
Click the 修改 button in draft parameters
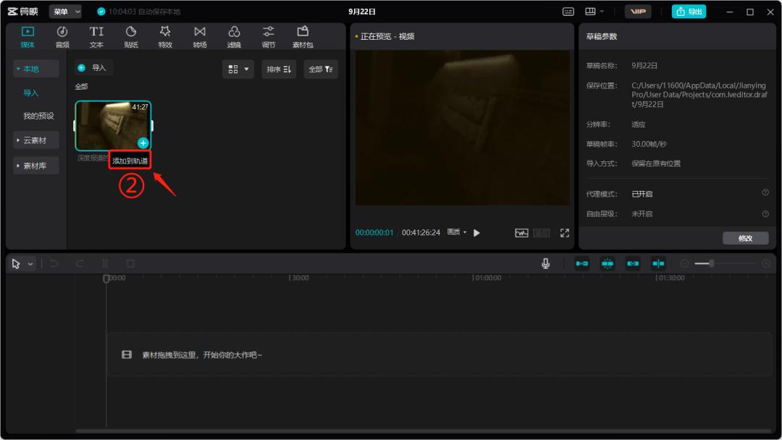pyautogui.click(x=745, y=238)
